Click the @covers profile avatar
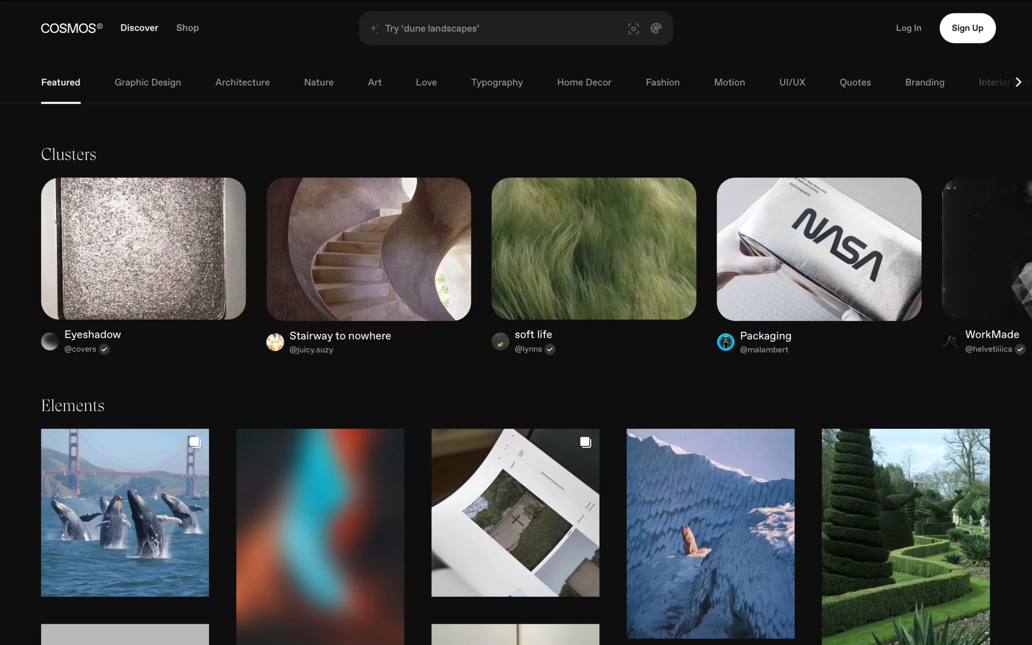The width and height of the screenshot is (1032, 645). point(50,341)
